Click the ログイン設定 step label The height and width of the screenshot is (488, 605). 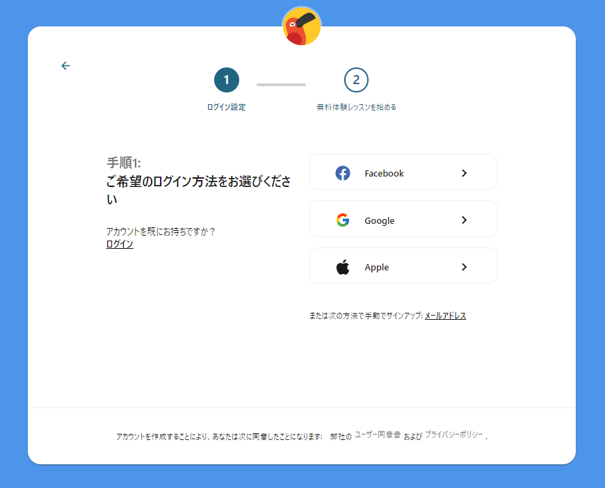point(227,107)
